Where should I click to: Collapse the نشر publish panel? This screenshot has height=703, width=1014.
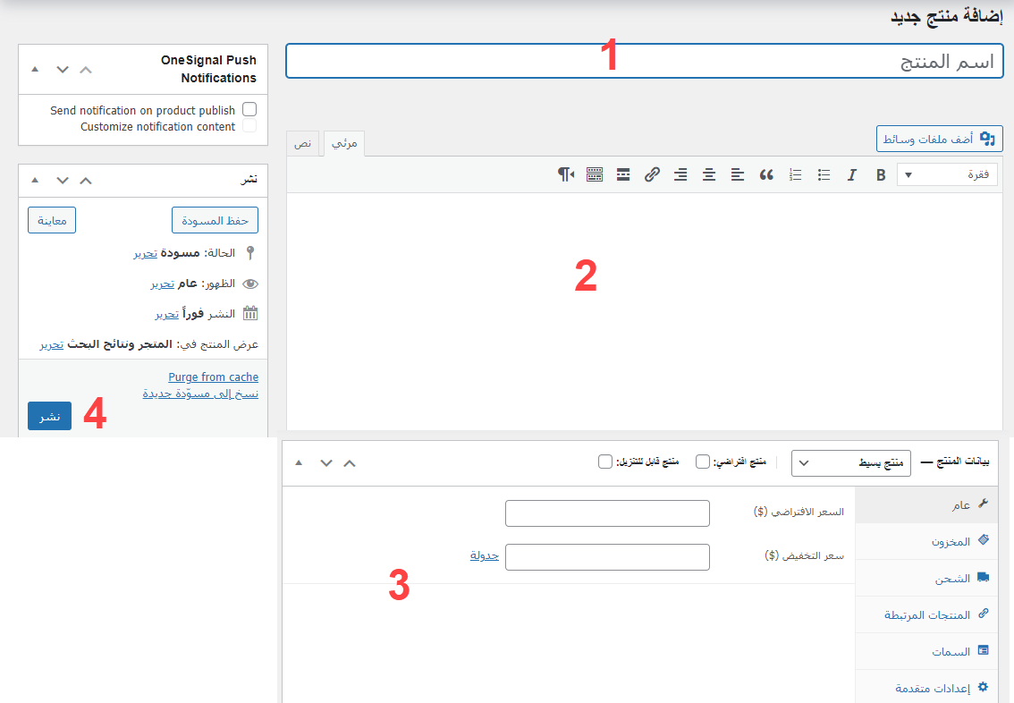tap(36, 181)
